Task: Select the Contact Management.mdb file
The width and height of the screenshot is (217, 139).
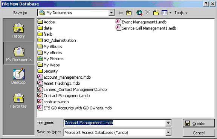Action: click(64, 96)
